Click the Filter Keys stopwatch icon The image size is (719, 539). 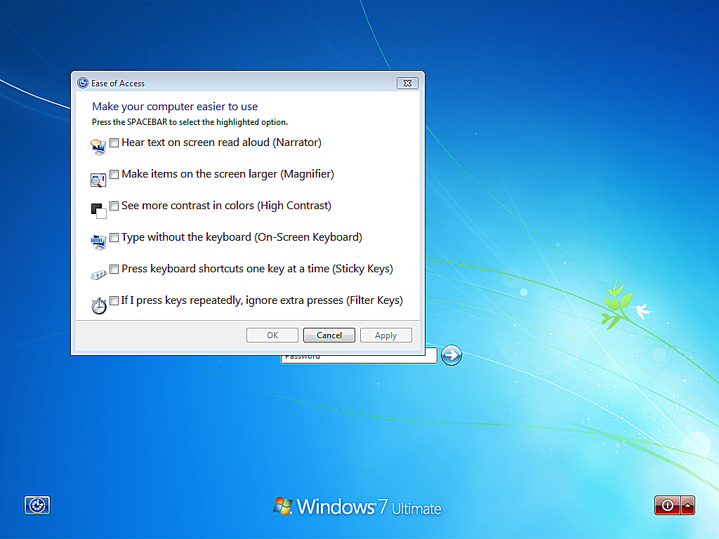tap(98, 305)
